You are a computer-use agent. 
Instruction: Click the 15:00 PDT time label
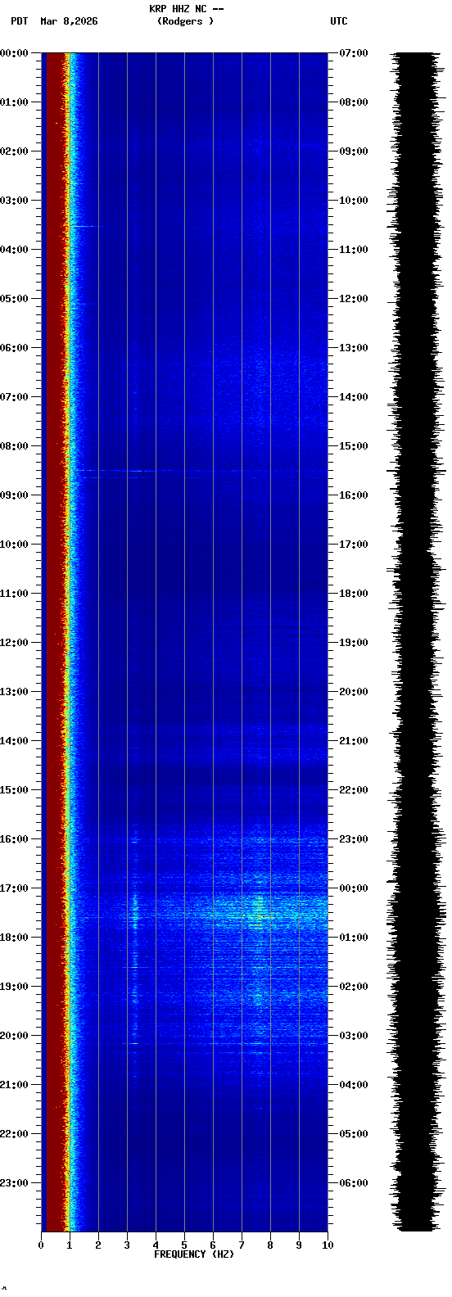point(14,790)
